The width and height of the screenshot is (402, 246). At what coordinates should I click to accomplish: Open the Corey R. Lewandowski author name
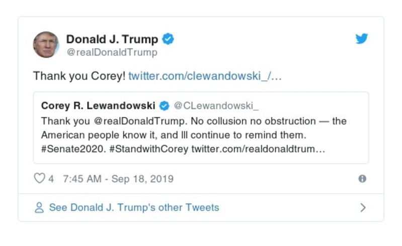click(x=98, y=105)
